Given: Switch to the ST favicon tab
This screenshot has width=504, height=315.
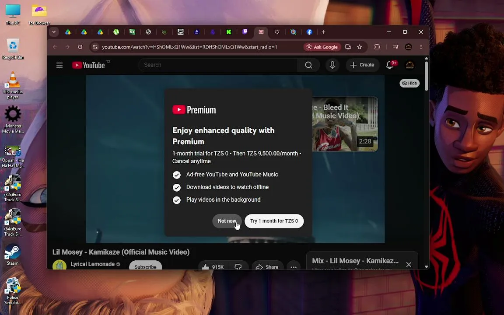Looking at the screenshot, I should pos(132,32).
